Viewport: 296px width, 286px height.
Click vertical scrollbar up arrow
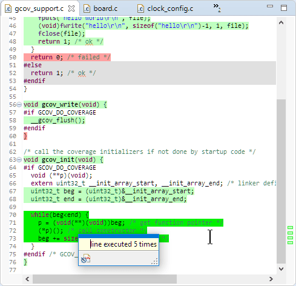[x=281, y=22]
